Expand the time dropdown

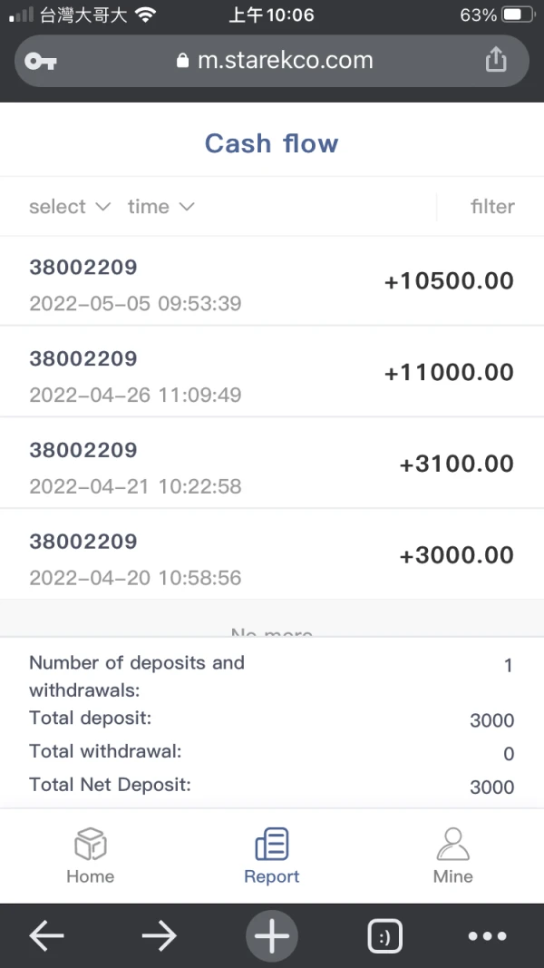(x=160, y=207)
